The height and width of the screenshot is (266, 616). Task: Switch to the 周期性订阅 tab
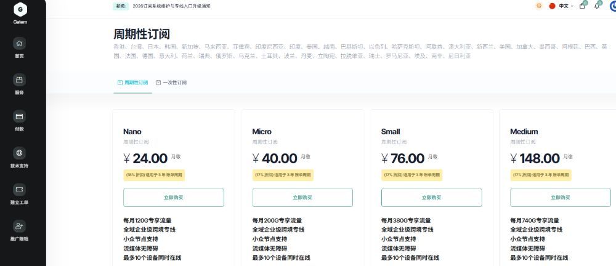tap(132, 82)
